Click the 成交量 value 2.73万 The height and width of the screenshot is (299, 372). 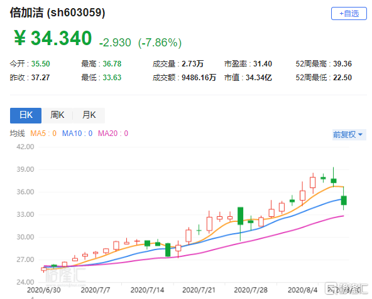193,64
